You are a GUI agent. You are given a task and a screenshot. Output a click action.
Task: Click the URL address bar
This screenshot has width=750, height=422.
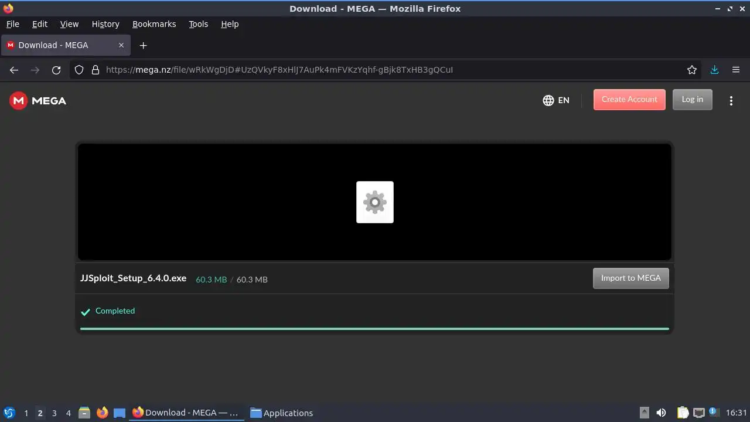click(387, 70)
